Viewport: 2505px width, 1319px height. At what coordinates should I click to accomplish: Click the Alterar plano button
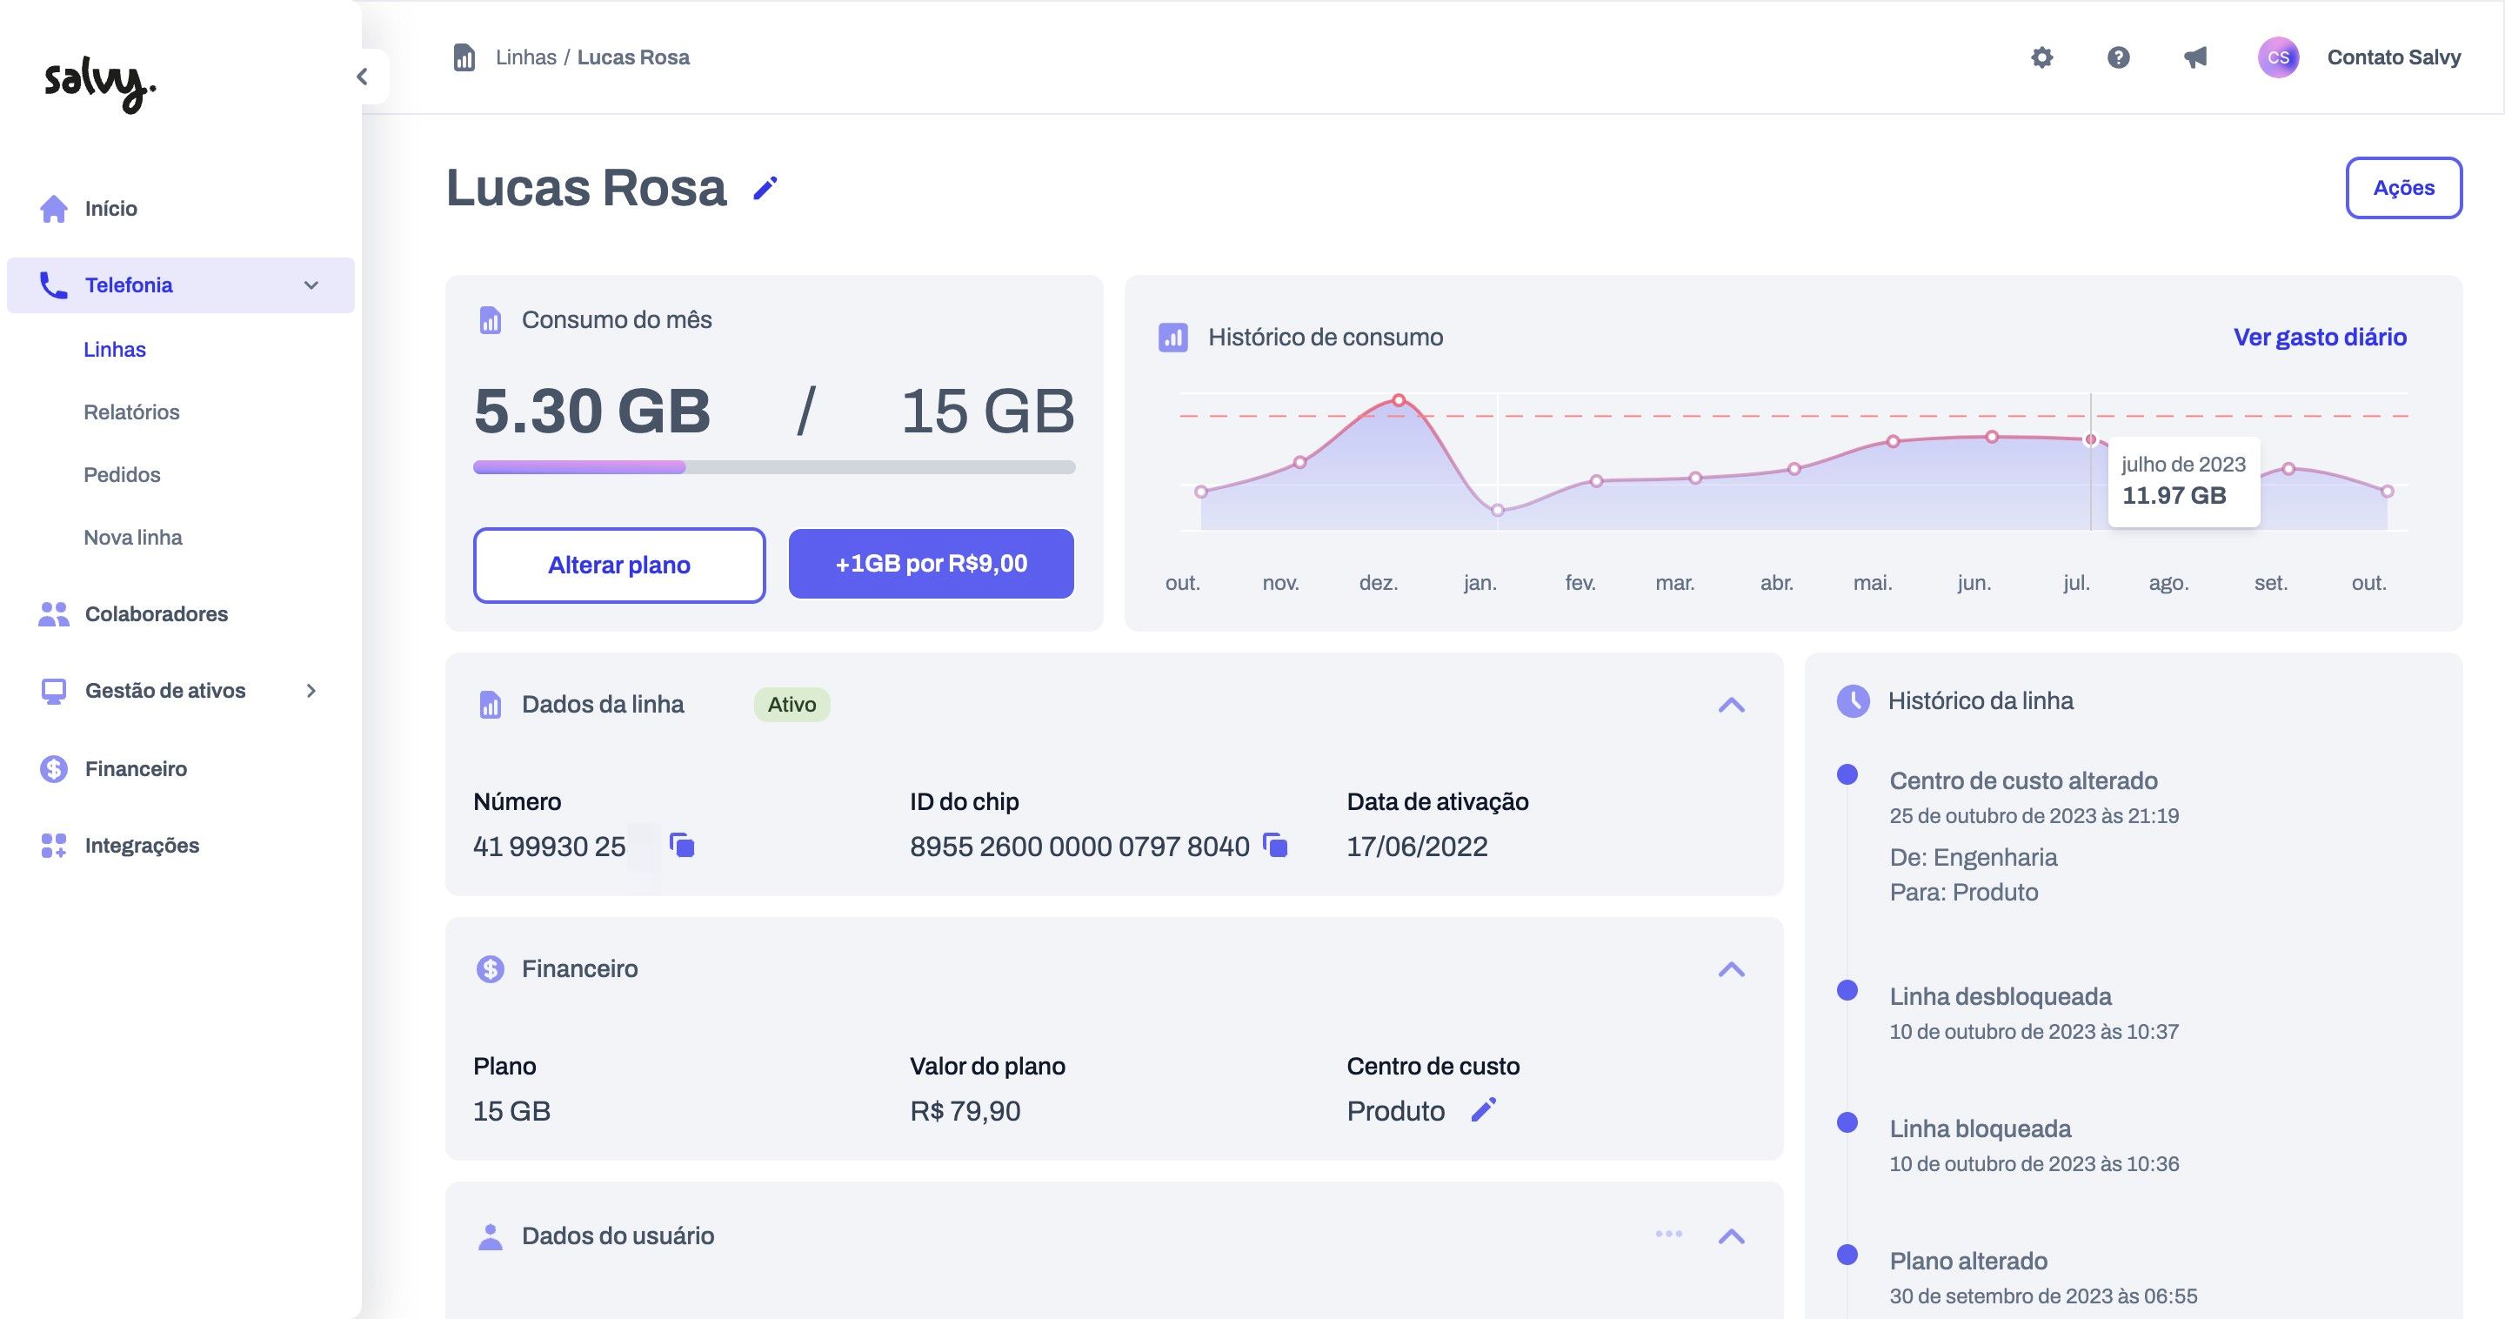[x=619, y=566]
